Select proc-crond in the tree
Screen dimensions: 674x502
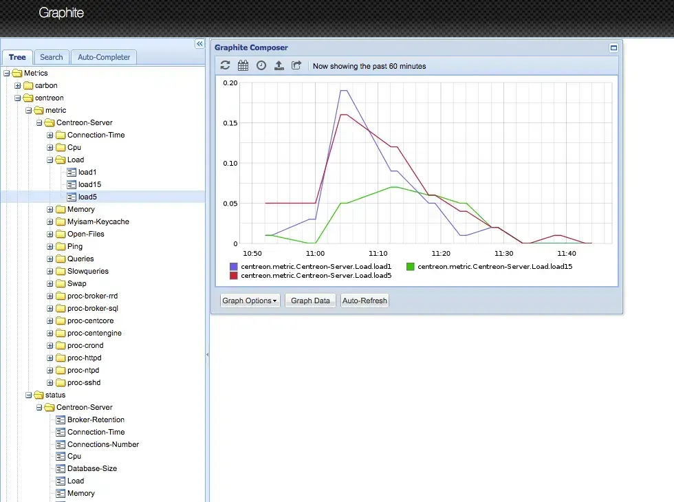[85, 345]
